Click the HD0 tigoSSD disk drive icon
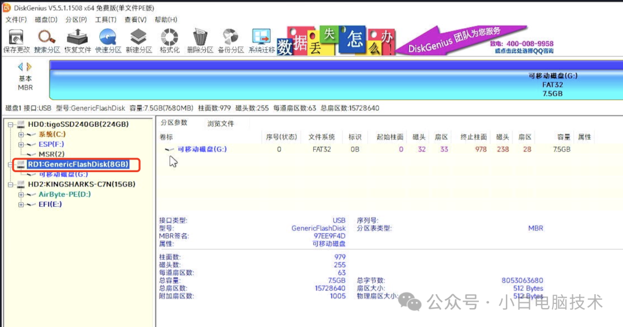The height and width of the screenshot is (327, 623). click(x=21, y=124)
